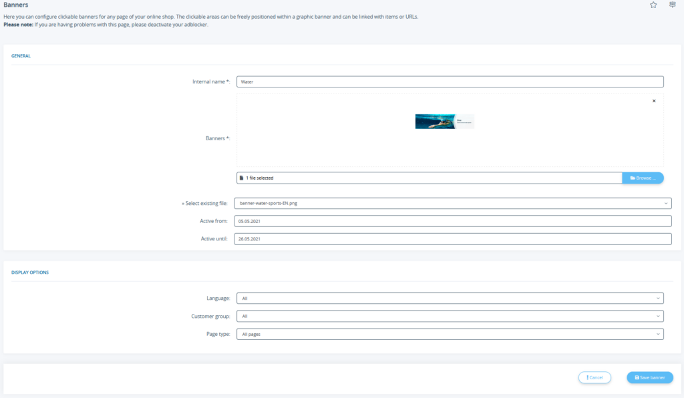
Task: Click the folder icon on the Browse button
Action: tap(633, 178)
